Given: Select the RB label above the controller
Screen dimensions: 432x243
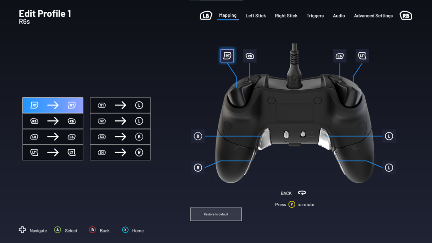Looking at the screenshot, I should click(250, 56).
